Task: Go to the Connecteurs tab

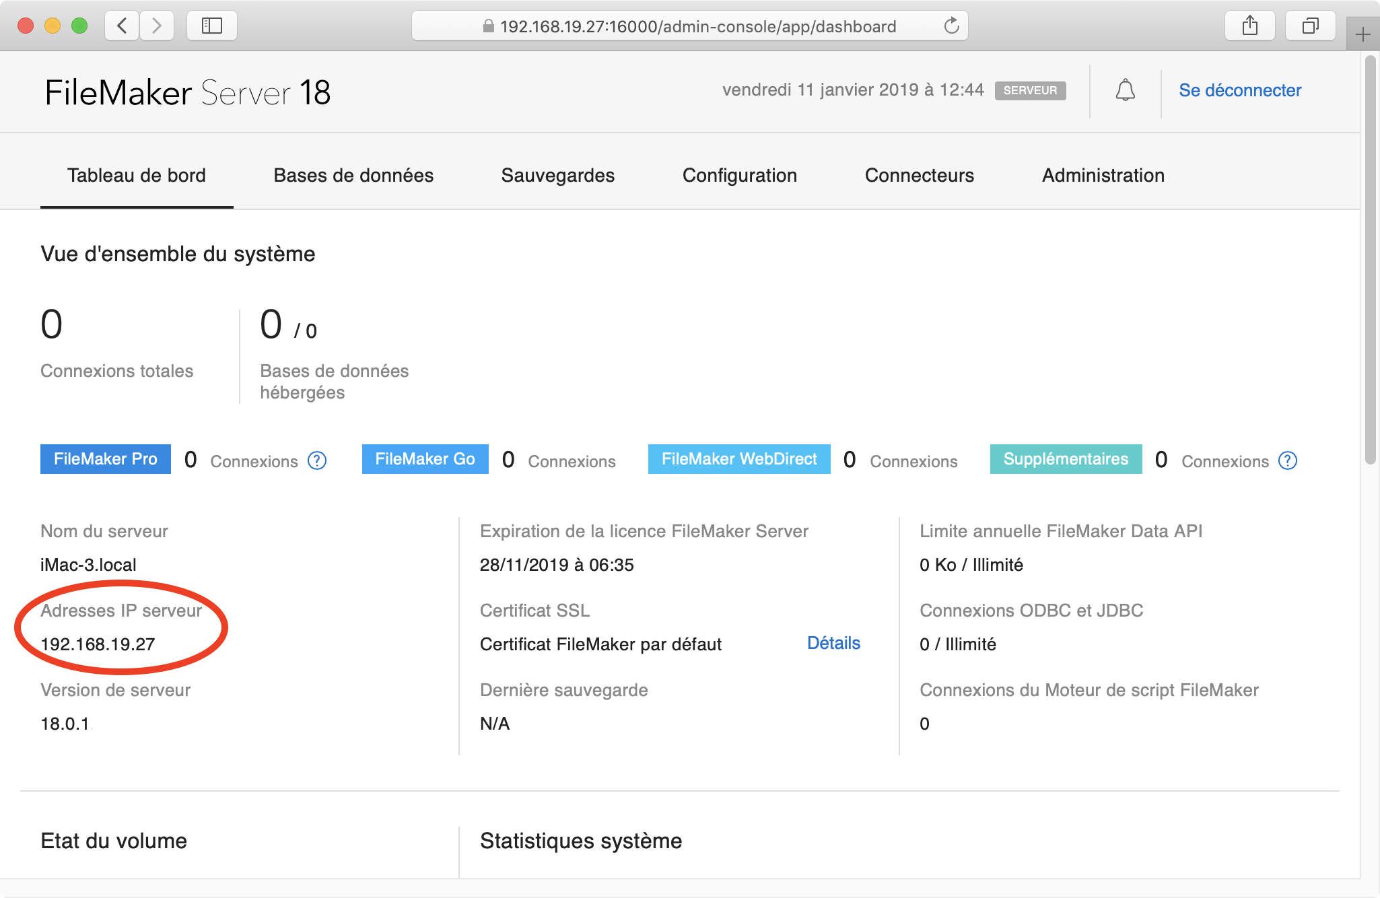Action: [x=920, y=176]
